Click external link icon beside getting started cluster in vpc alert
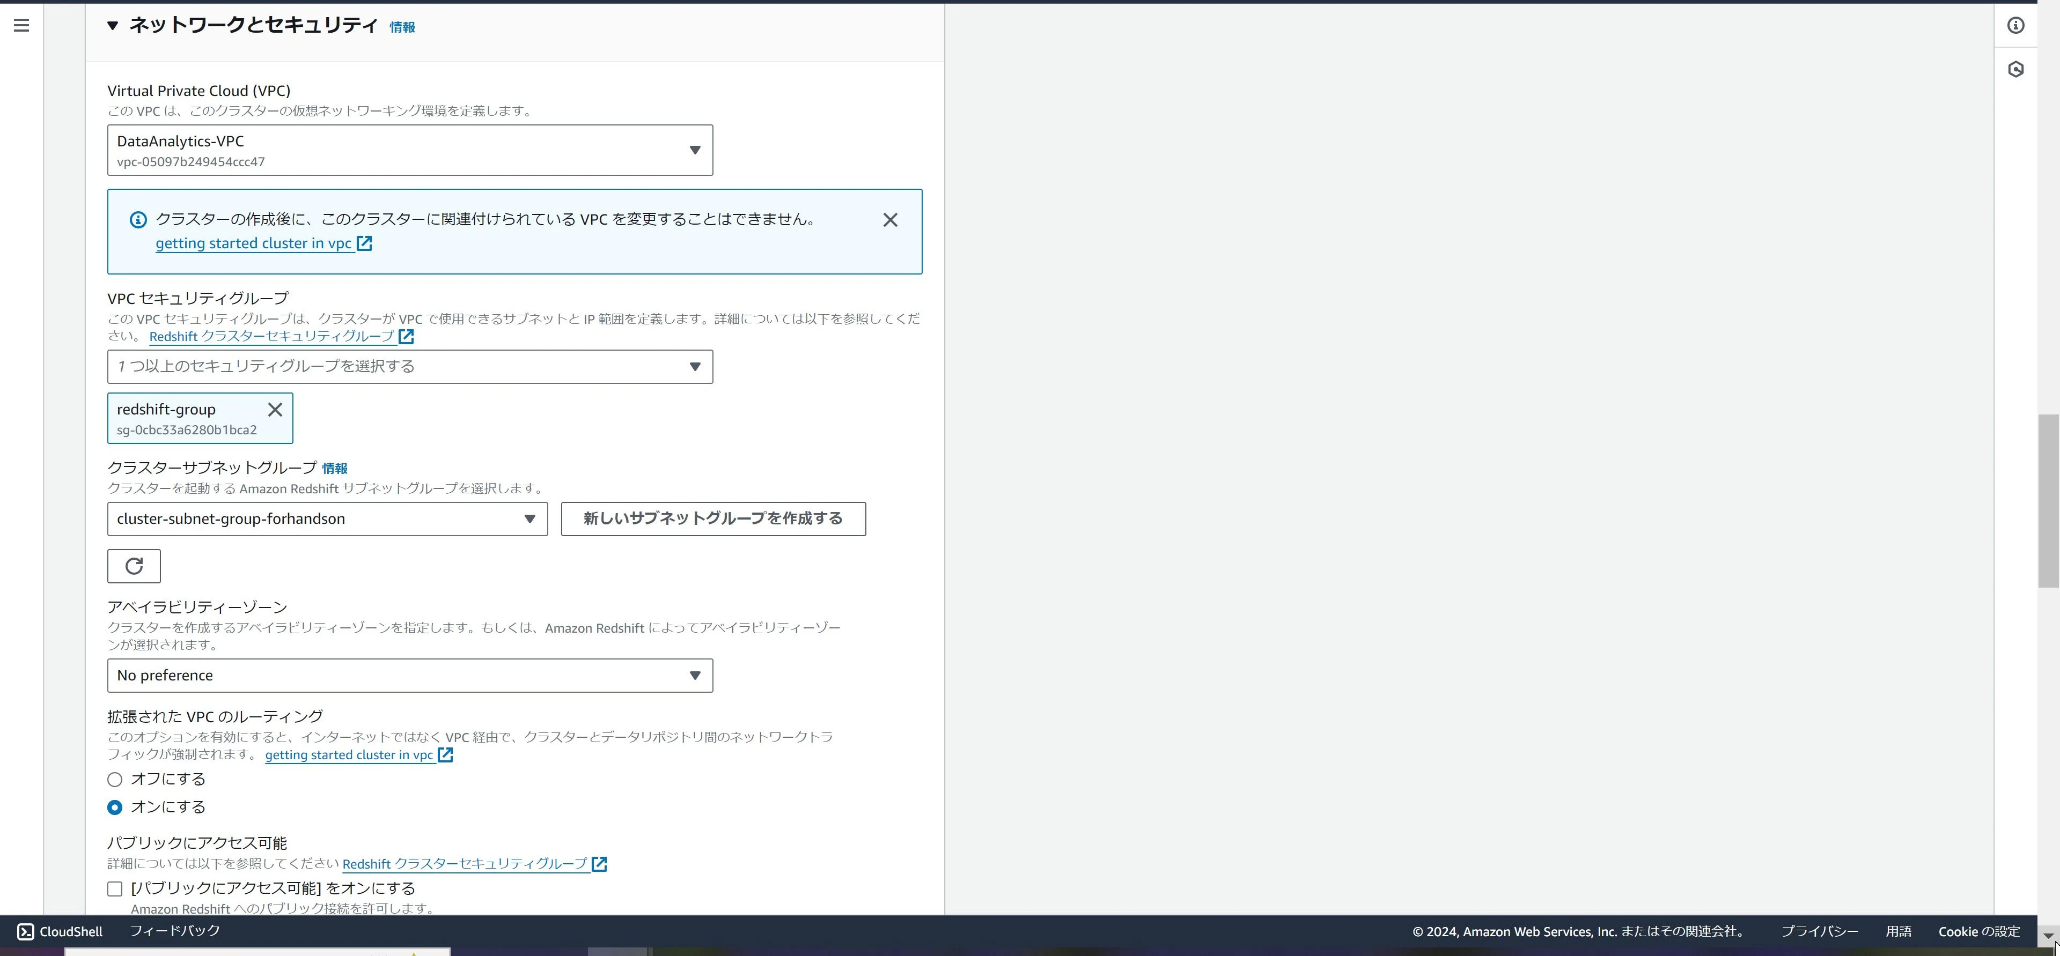The image size is (2060, 956). 365,243
